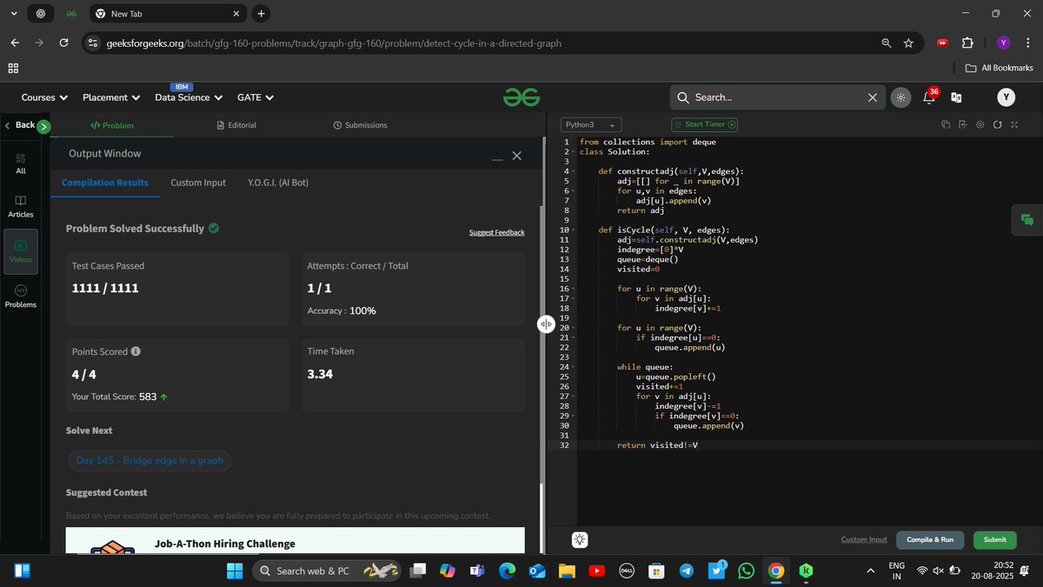1043x587 pixels.
Task: Click the lightbulb hint icon
Action: click(x=580, y=539)
